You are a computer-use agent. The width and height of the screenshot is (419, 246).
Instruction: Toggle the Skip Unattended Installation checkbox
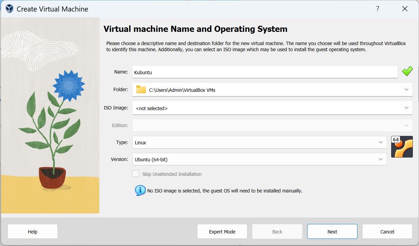click(x=136, y=174)
